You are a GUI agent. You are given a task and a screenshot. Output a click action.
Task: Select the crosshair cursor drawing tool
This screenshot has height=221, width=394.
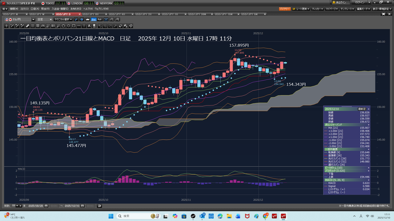click(6, 26)
